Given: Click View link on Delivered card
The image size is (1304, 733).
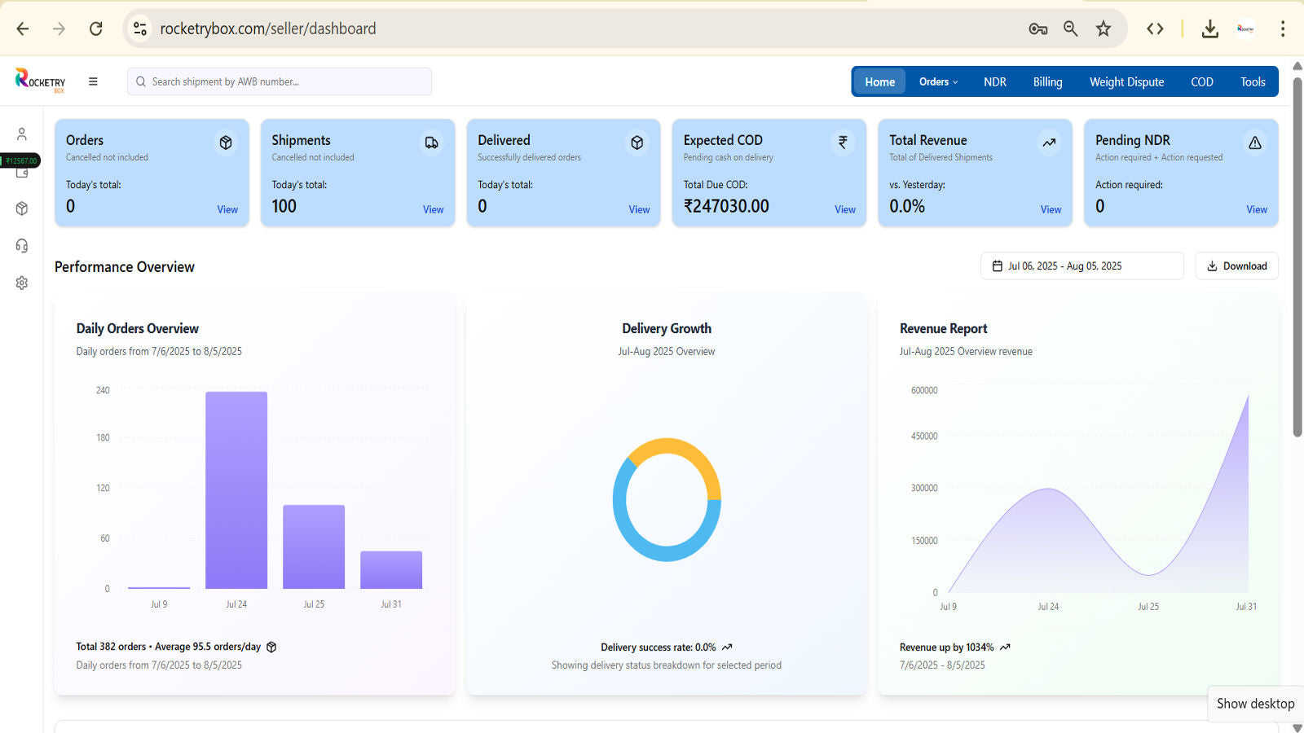Looking at the screenshot, I should (x=639, y=209).
